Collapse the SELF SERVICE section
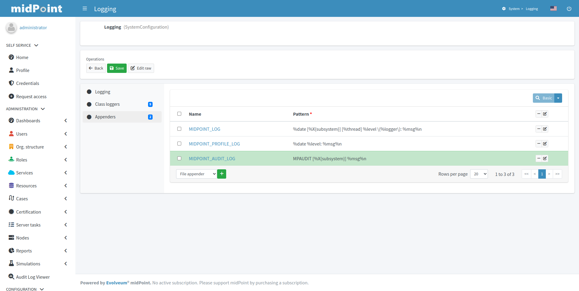Viewport: 579px width, 291px height. click(x=22, y=45)
